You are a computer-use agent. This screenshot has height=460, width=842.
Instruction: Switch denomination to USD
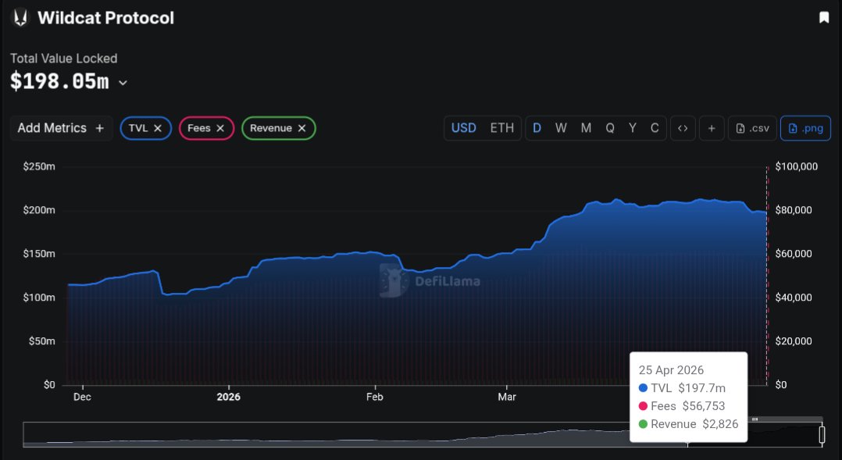463,128
